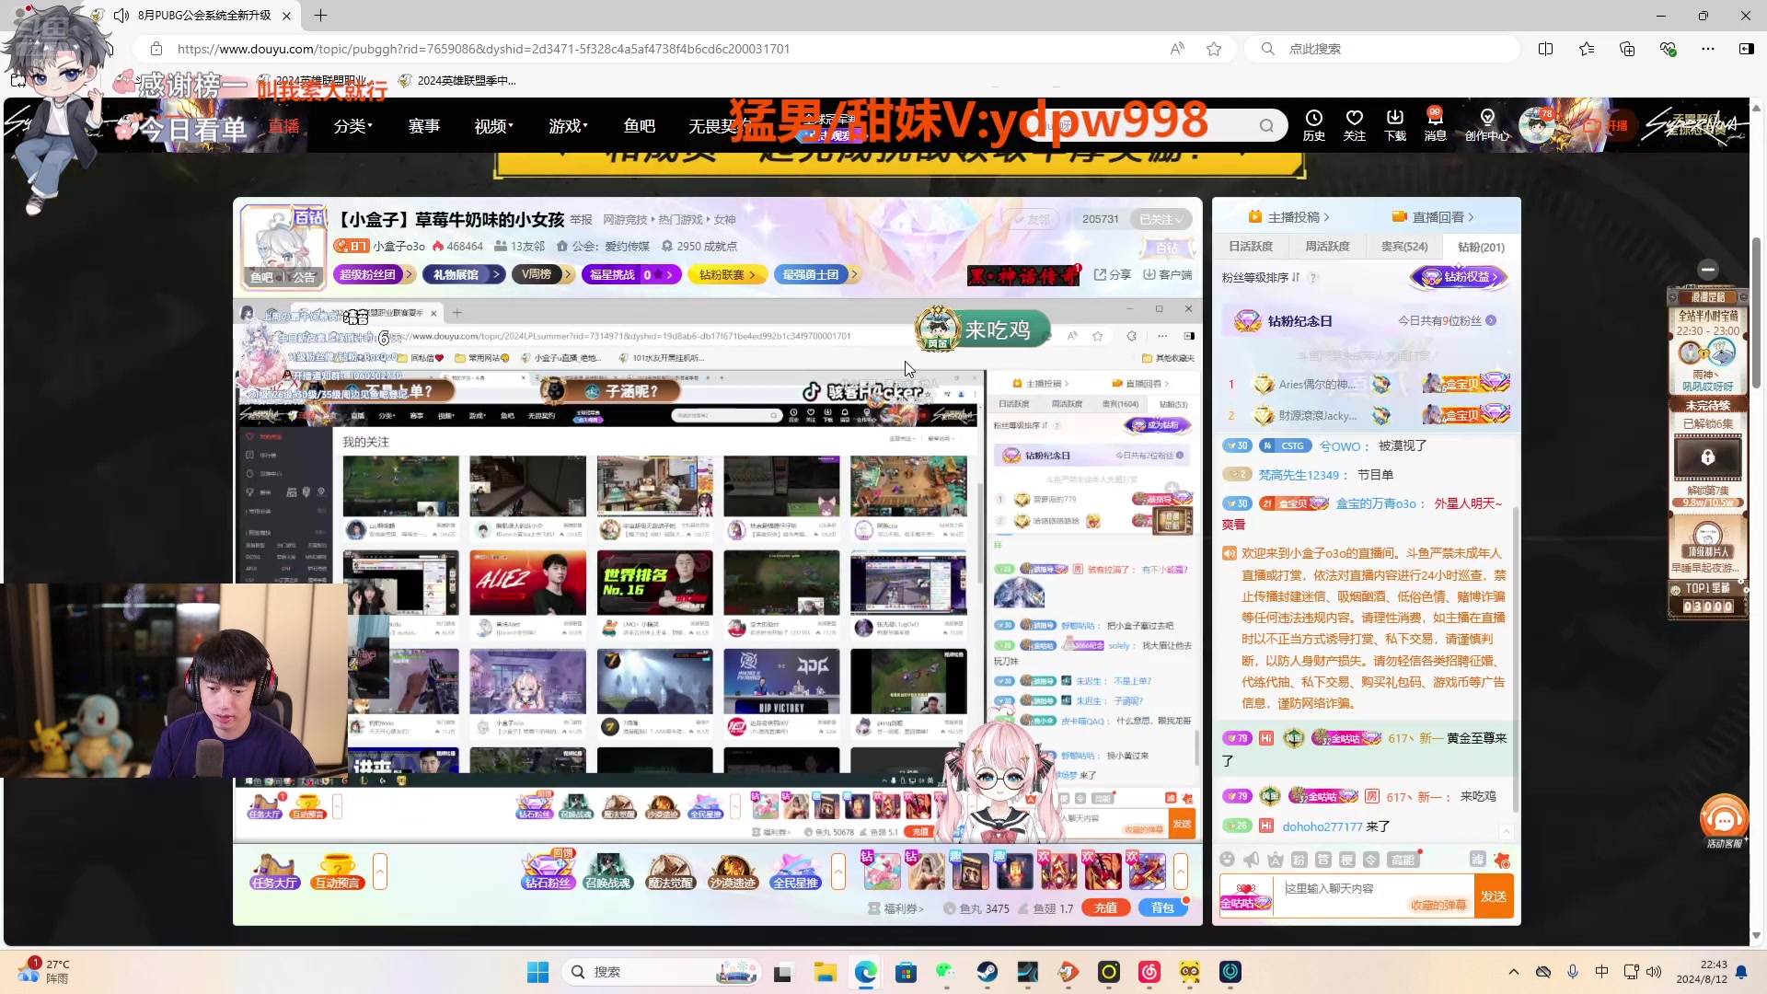Mute the tab via speaker icon
Image resolution: width=1767 pixels, height=994 pixels.
click(121, 16)
